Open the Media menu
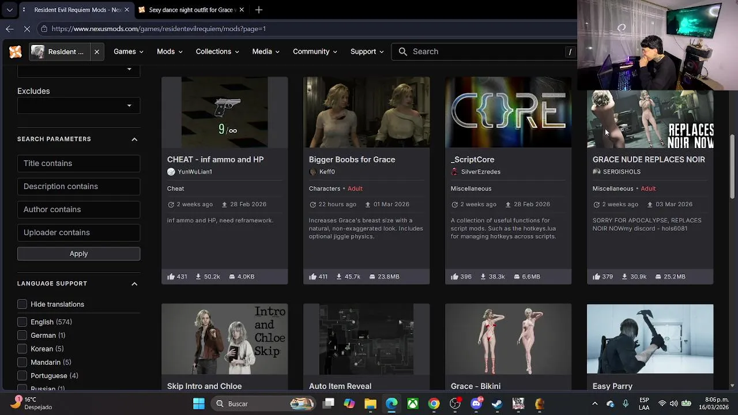The width and height of the screenshot is (738, 415). click(x=266, y=52)
